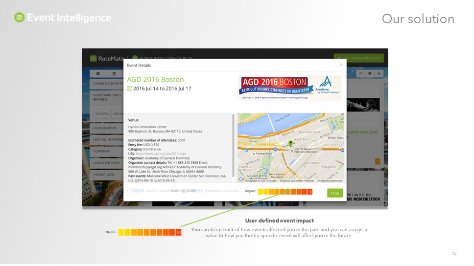Open the agd.org/am2016.aspx URL link
The width and height of the screenshot is (474, 266).
(161, 154)
